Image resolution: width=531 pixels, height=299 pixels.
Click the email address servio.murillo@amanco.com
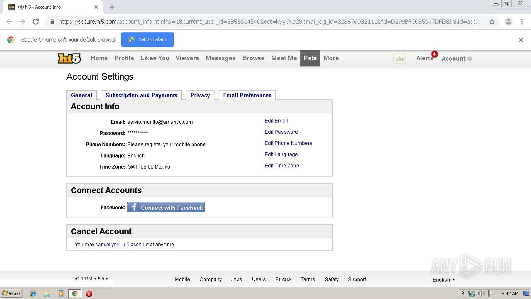pyautogui.click(x=160, y=122)
